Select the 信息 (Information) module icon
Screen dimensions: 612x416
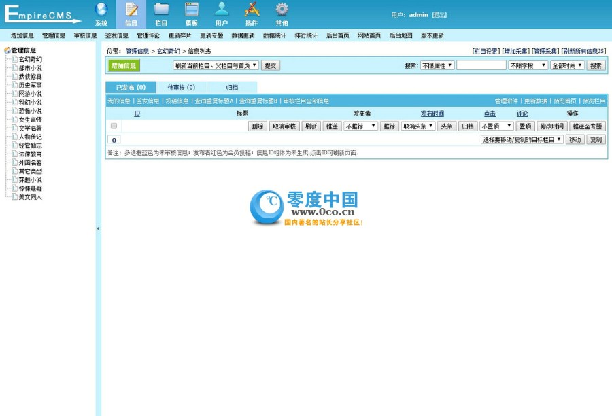tap(131, 14)
